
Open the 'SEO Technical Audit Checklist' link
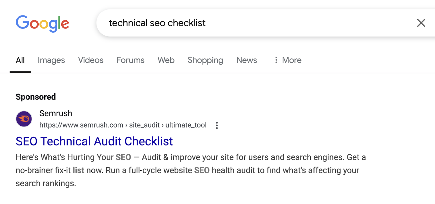(94, 141)
